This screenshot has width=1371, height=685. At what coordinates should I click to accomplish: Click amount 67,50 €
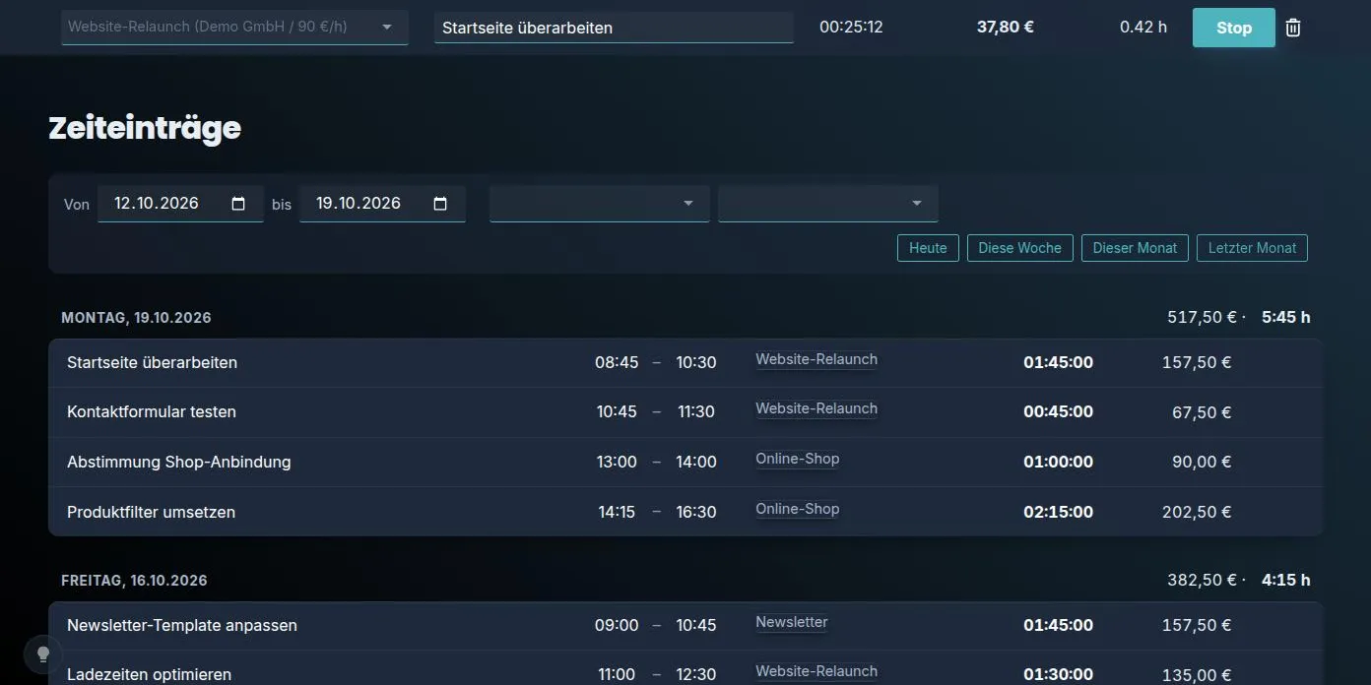(x=1202, y=412)
